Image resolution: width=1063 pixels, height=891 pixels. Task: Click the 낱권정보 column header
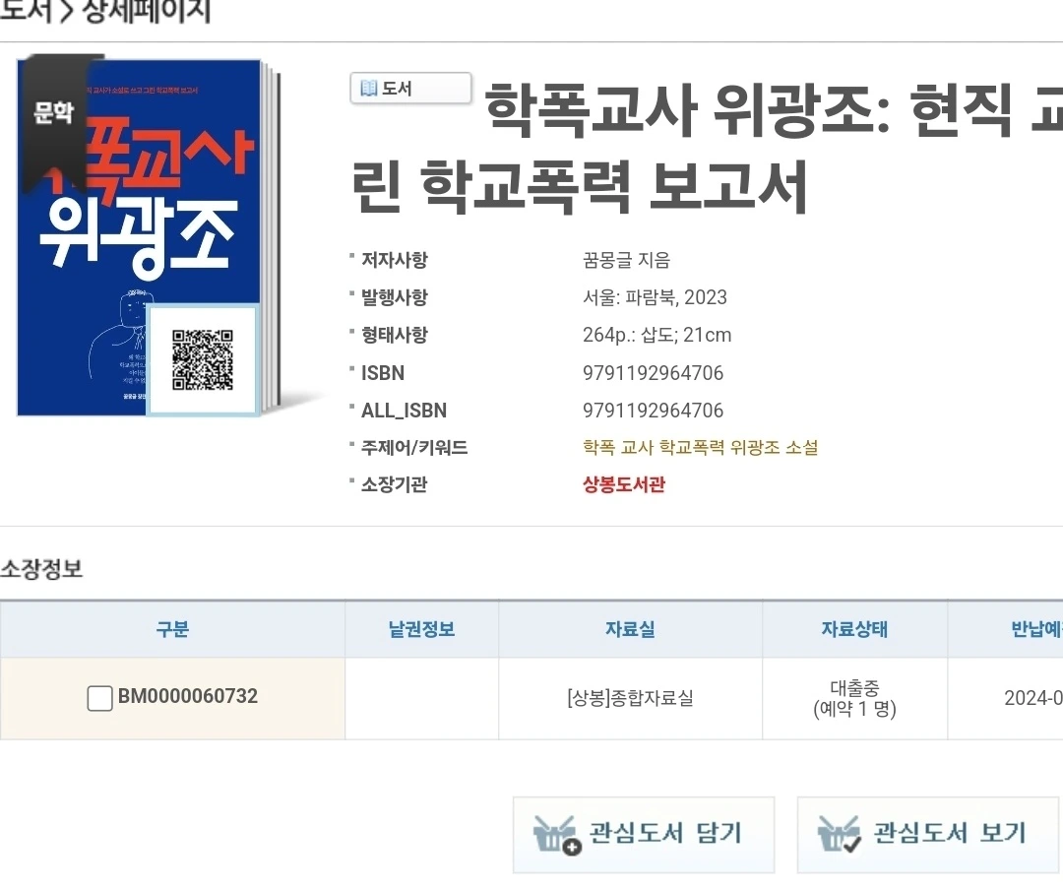pos(421,629)
